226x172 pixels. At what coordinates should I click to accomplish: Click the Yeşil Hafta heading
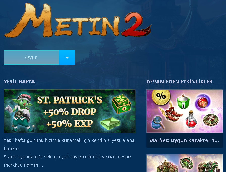(19, 82)
